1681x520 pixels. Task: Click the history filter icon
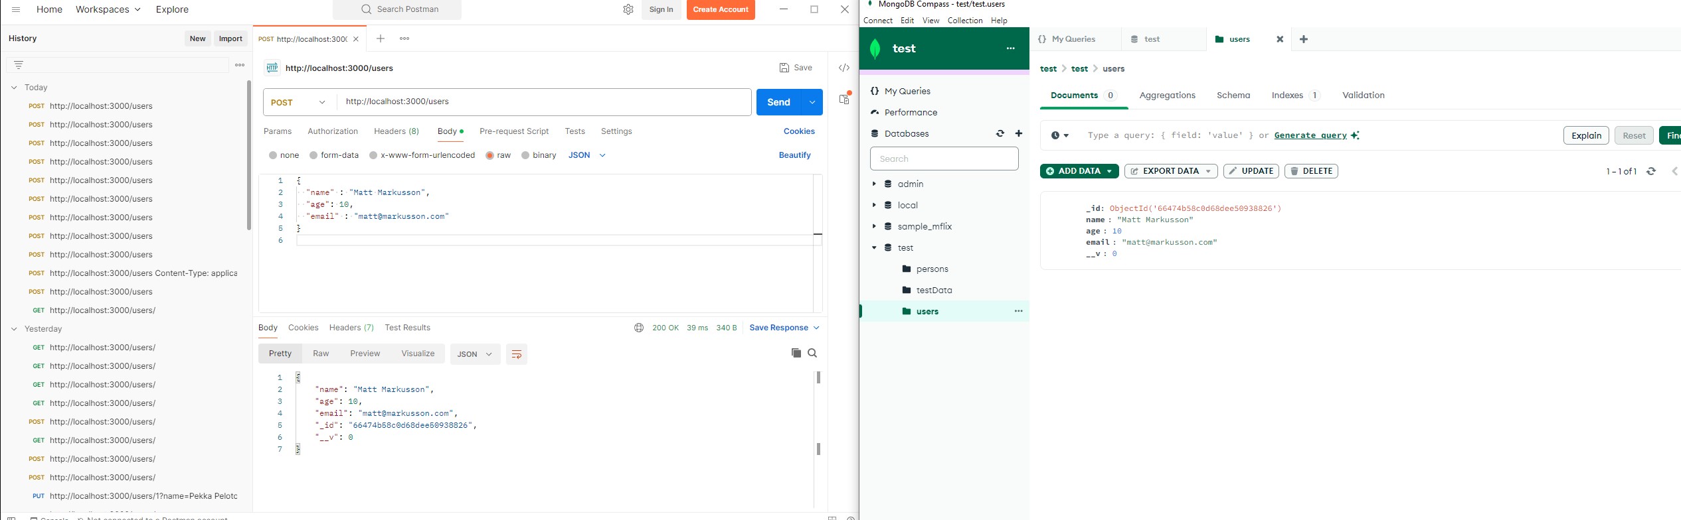(x=19, y=65)
